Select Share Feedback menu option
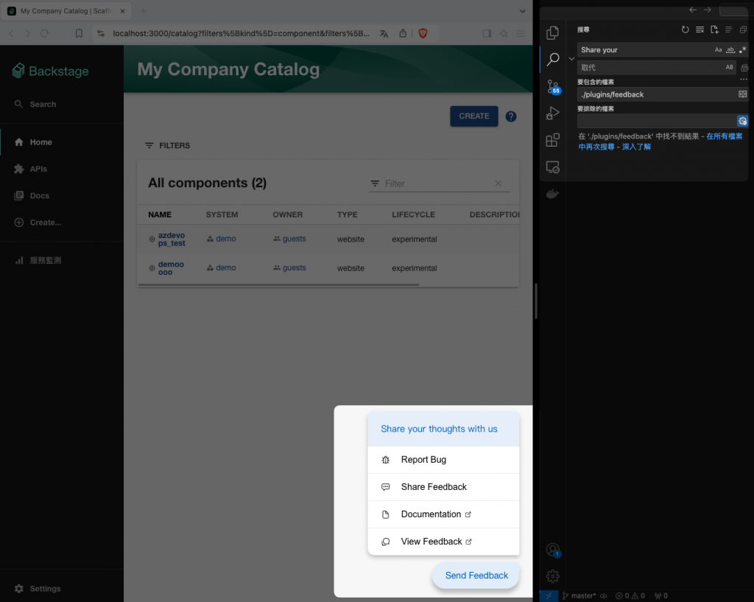This screenshot has height=602, width=754. coord(443,487)
